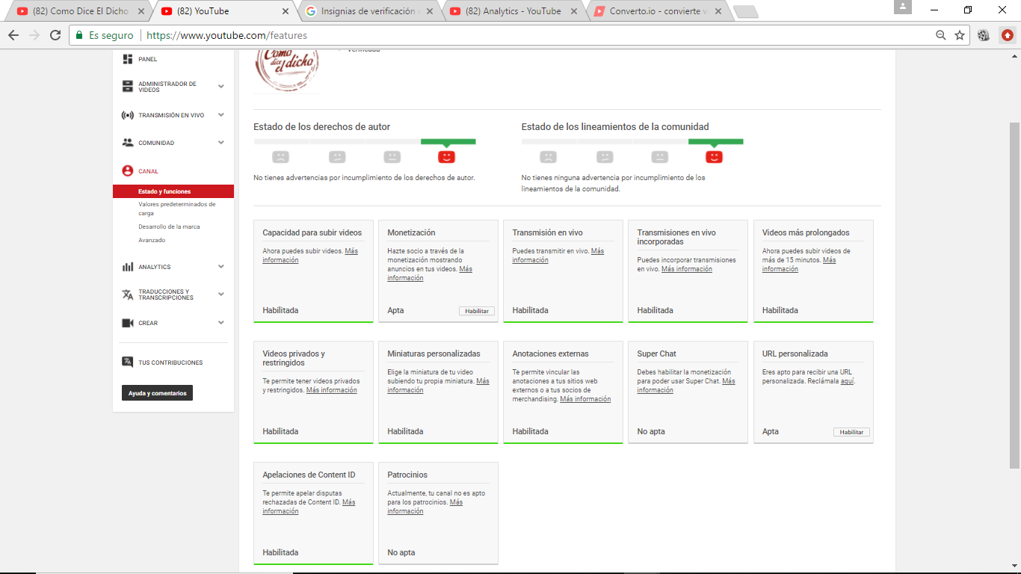The height and width of the screenshot is (574, 1021).
Task: Close the Insignias de verificación tab
Action: [429, 11]
